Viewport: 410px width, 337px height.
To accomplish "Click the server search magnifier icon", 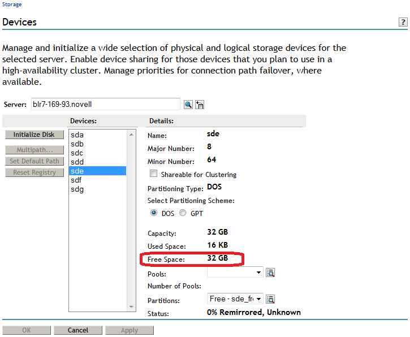I will [x=188, y=105].
